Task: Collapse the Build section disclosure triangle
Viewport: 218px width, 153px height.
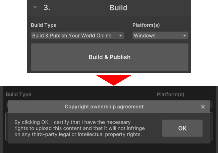Action: click(x=35, y=8)
